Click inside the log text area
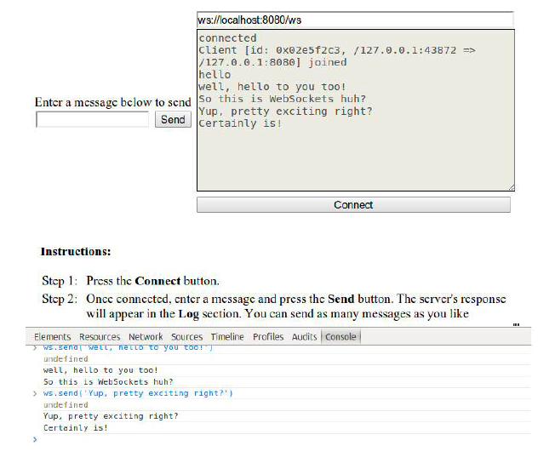Image resolution: width=555 pixels, height=463 pixels. (x=355, y=157)
